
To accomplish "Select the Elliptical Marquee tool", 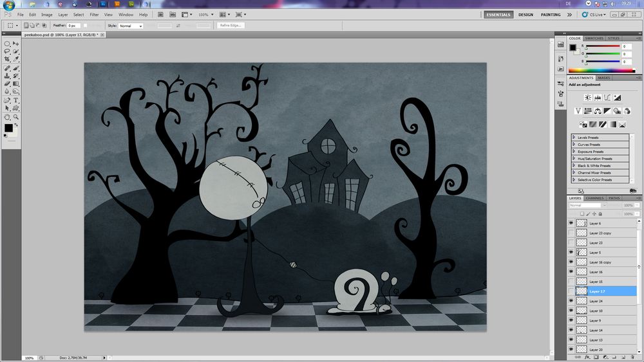I will 7,44.
